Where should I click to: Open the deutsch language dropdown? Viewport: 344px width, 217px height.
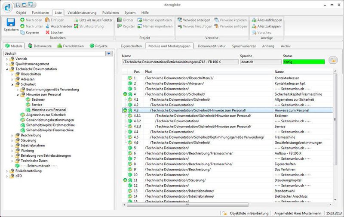tap(109, 53)
